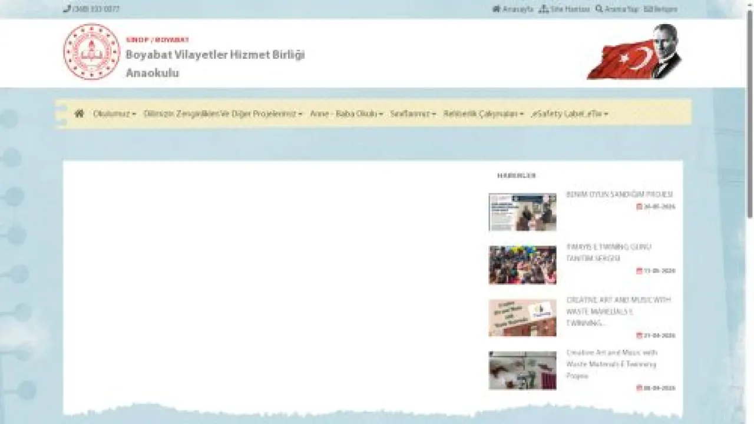Click the Ministry of Education school logo
Screen dimensions: 754x424
(x=92, y=52)
